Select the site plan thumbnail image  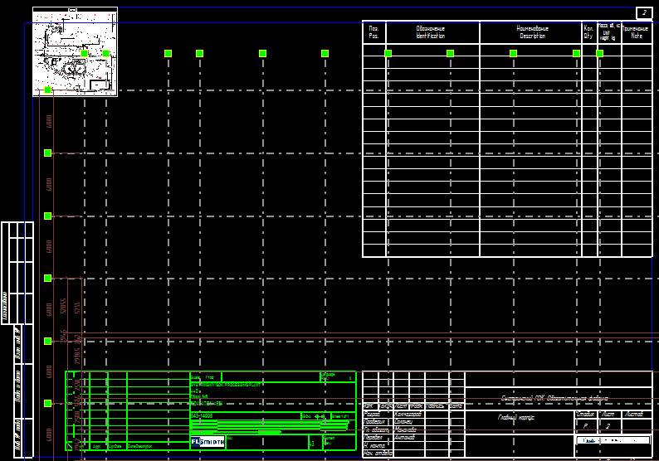[76, 52]
